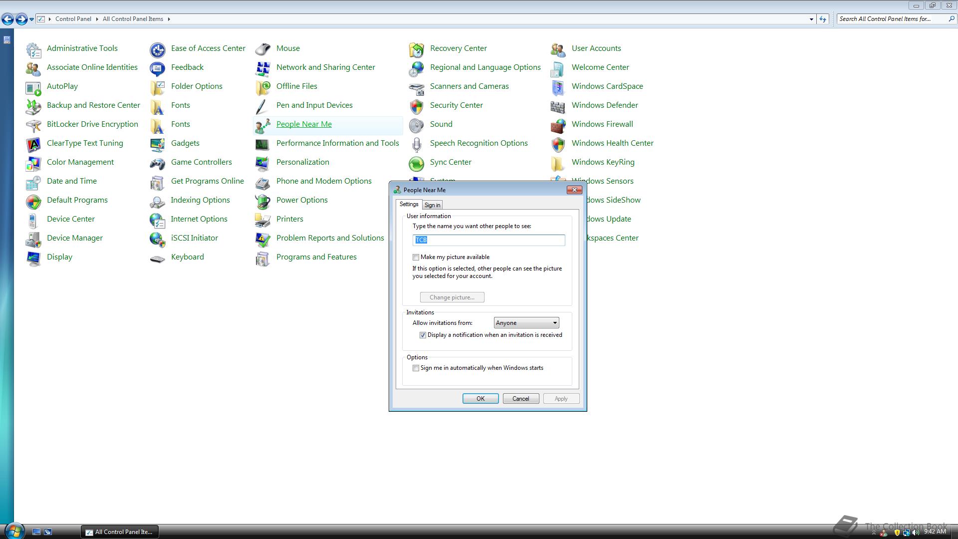Click the Sound speaker icon
Viewport: 958px width, 539px height.
[x=417, y=125]
